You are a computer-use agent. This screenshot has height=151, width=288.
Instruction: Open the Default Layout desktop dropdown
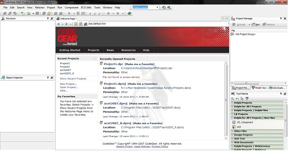pyautogui.click(x=157, y=7)
